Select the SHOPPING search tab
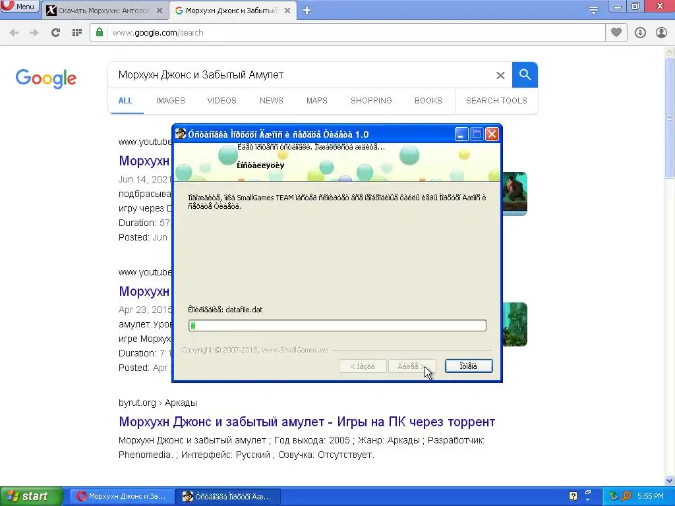Screen dimensions: 675x506 [371, 101]
